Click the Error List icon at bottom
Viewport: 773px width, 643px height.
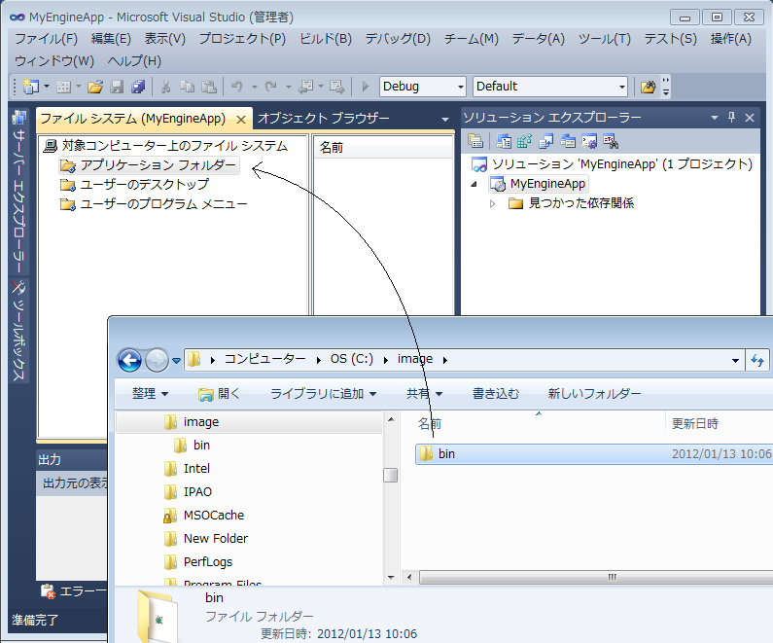point(48,590)
